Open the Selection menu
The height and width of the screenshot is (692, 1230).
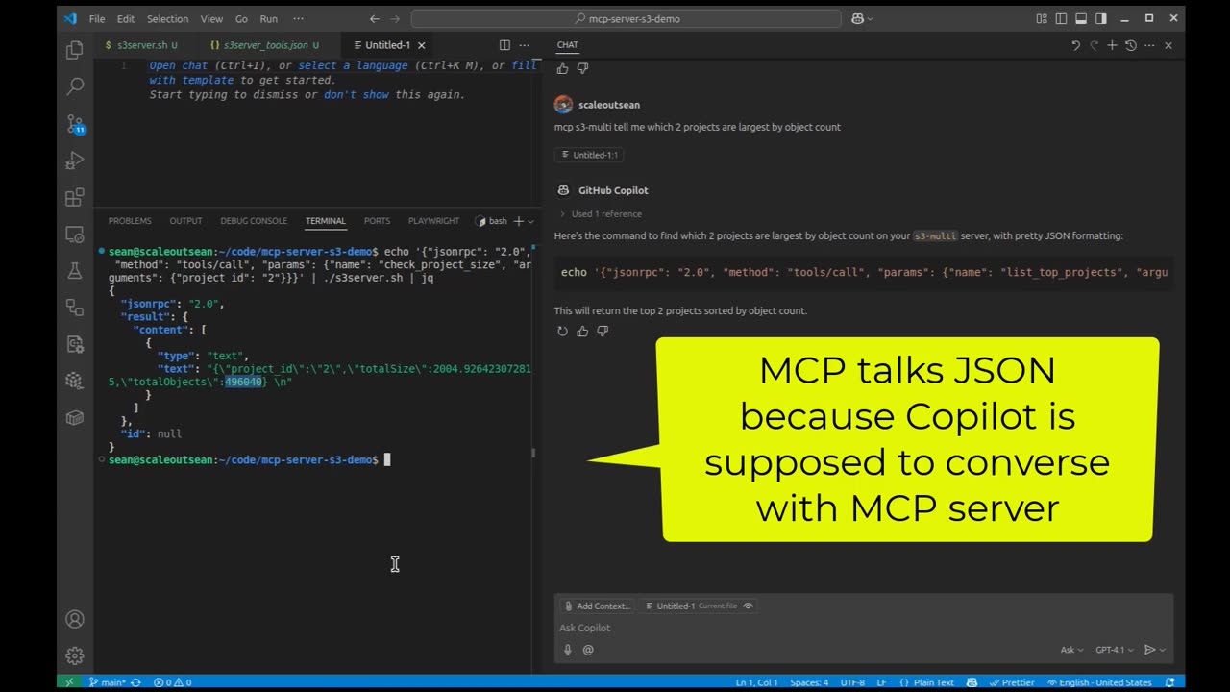pyautogui.click(x=167, y=18)
